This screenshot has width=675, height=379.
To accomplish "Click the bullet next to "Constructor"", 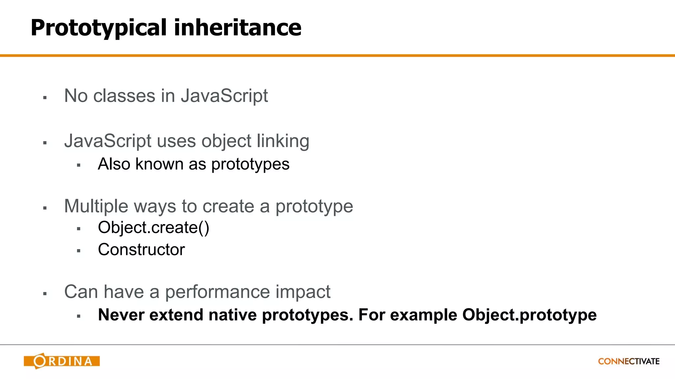I will tap(78, 251).
